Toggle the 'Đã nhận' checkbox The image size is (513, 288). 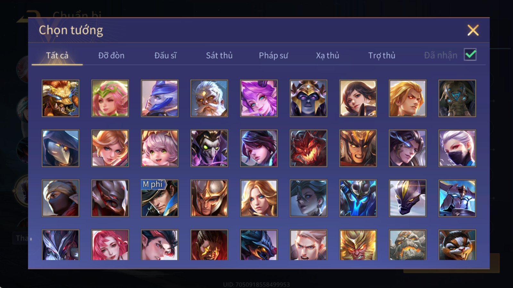pos(470,55)
